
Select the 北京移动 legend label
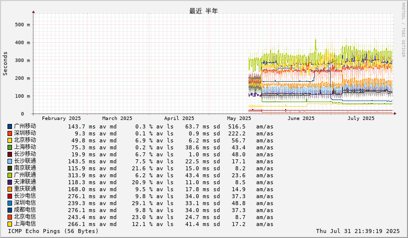coord(25,140)
